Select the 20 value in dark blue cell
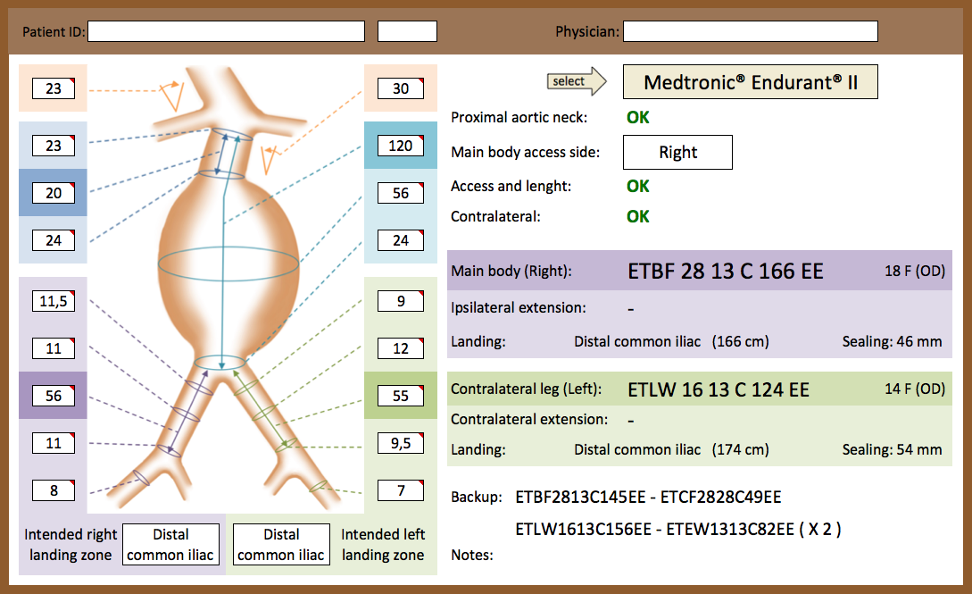Screen dimensions: 972x594 tap(54, 193)
